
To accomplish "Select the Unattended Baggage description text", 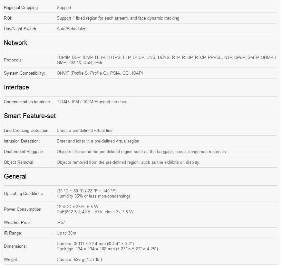I will click(x=141, y=152).
